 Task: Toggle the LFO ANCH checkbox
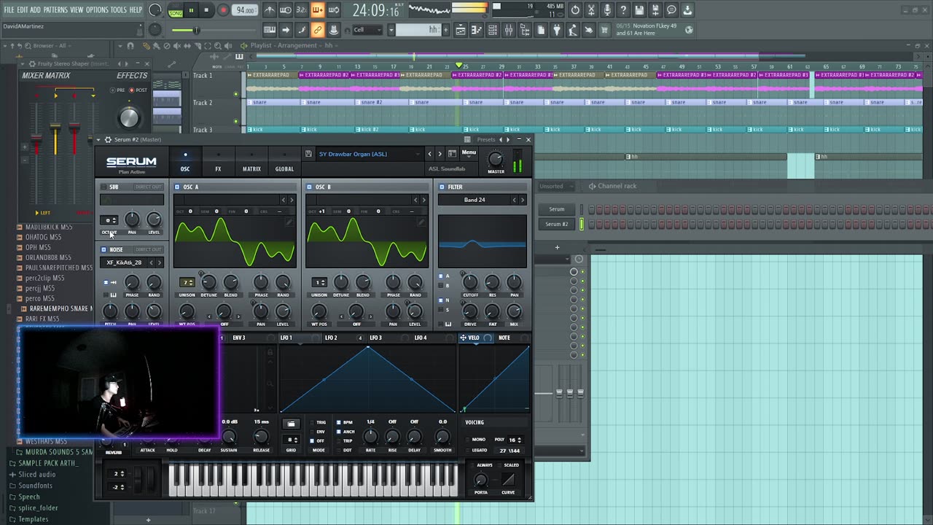pyautogui.click(x=339, y=432)
